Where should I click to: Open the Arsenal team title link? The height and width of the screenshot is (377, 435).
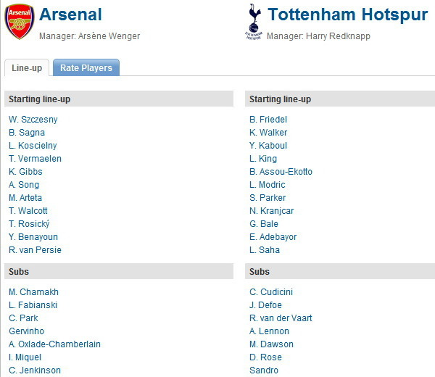tap(70, 14)
